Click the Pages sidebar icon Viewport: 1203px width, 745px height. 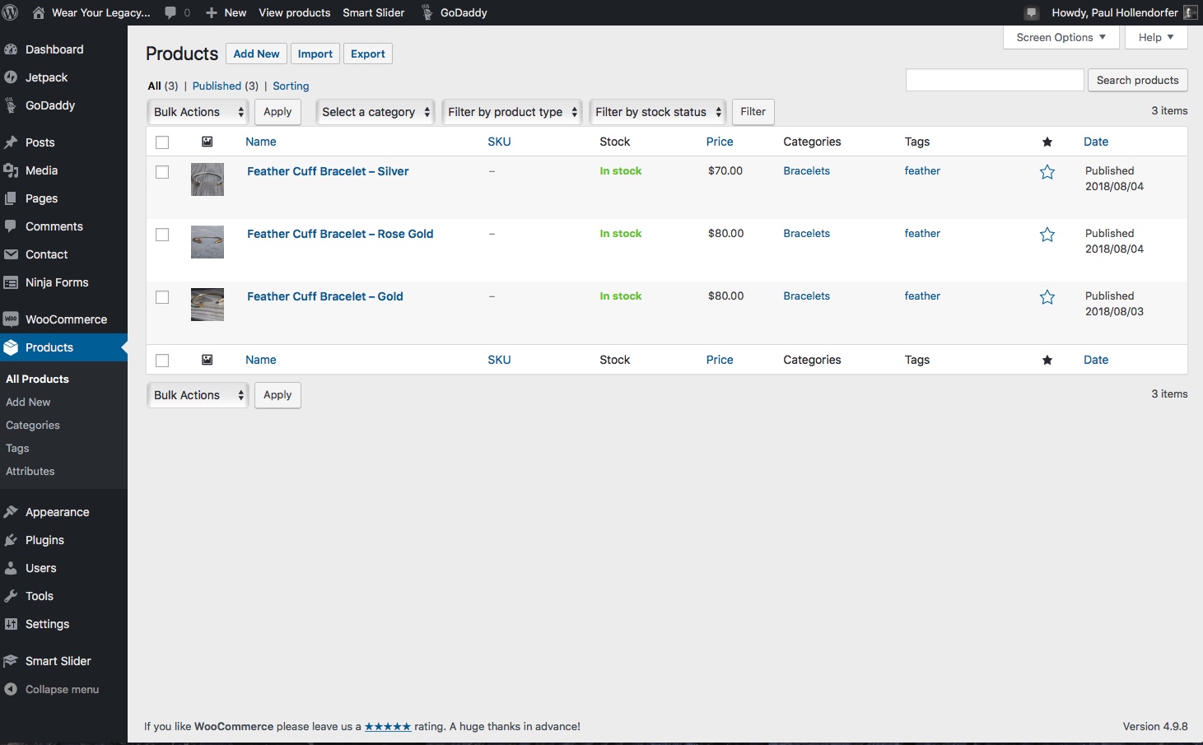(11, 198)
